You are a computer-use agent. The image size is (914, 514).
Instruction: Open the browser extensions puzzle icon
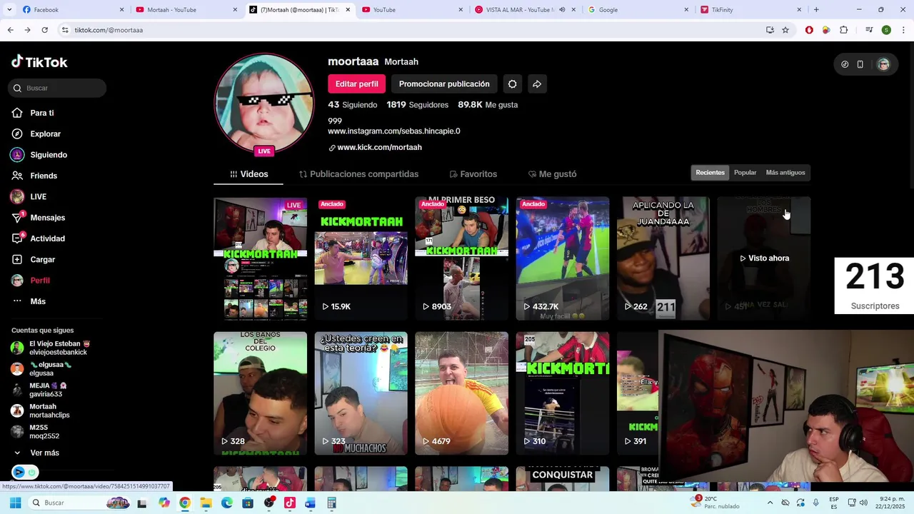(844, 30)
